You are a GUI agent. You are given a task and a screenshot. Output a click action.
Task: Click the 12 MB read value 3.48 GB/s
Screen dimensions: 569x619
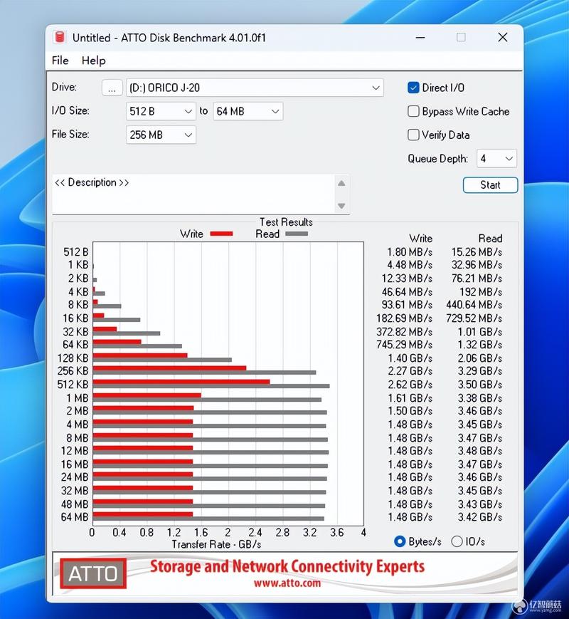pos(480,451)
